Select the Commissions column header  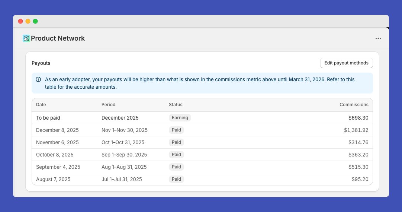pyautogui.click(x=354, y=105)
